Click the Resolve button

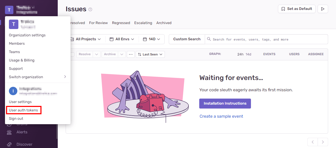click(x=85, y=54)
